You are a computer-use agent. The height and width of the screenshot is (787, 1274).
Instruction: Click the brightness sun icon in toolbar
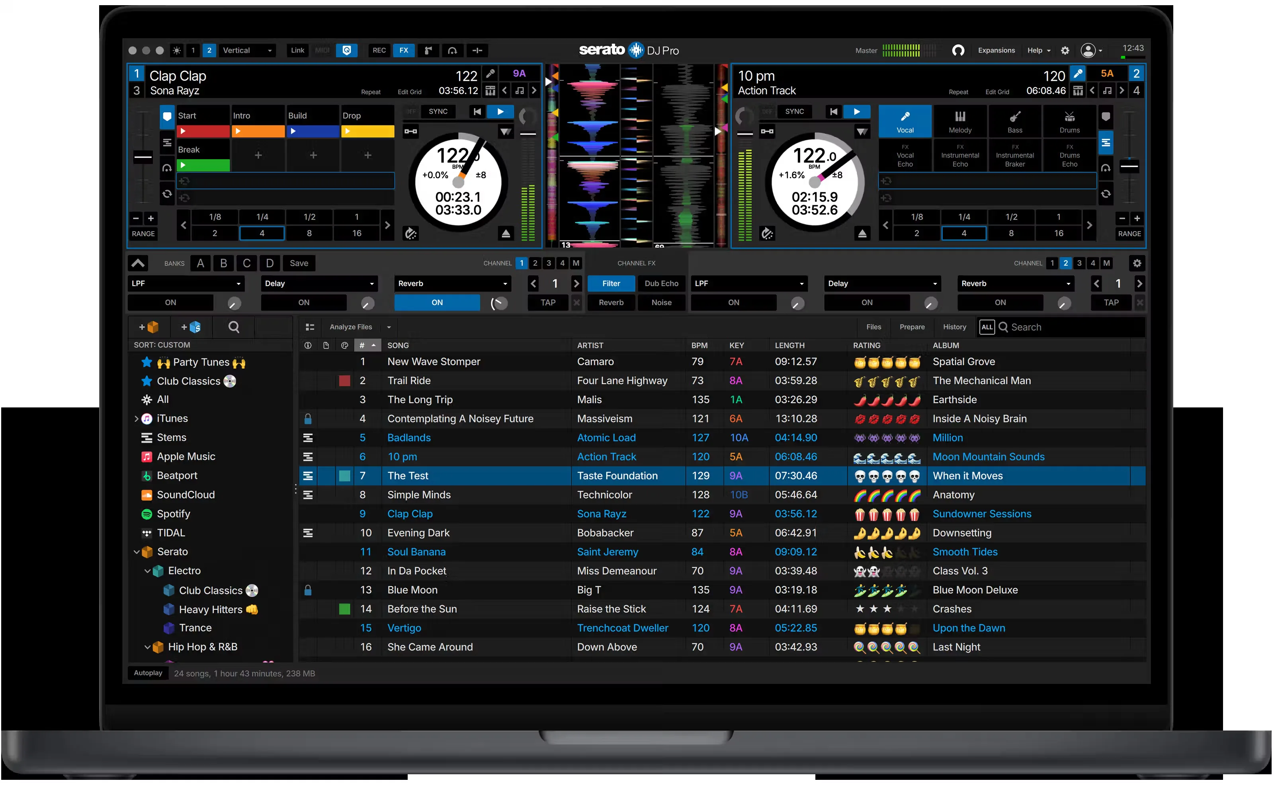[x=177, y=51]
